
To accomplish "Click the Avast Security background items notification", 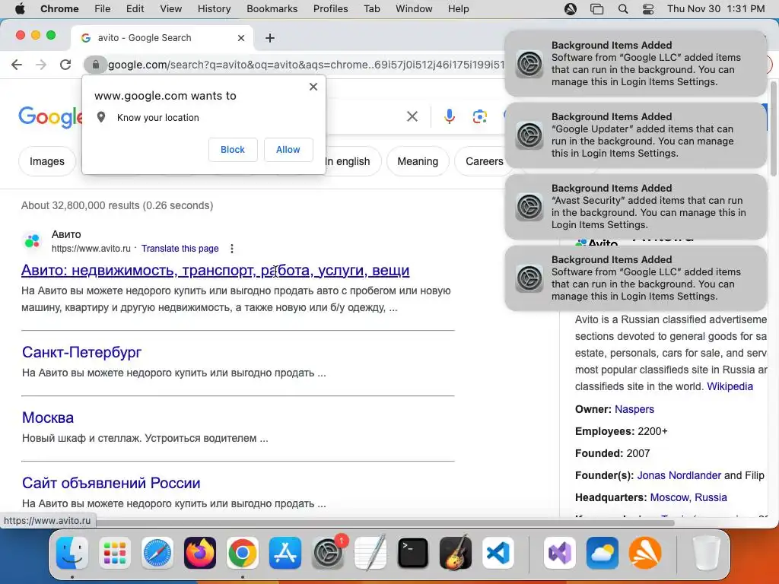I will click(x=635, y=207).
